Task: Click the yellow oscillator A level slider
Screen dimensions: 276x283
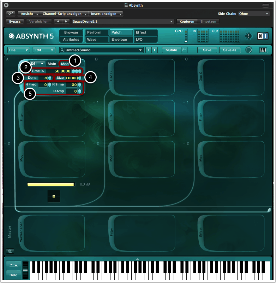Action: (x=51, y=184)
